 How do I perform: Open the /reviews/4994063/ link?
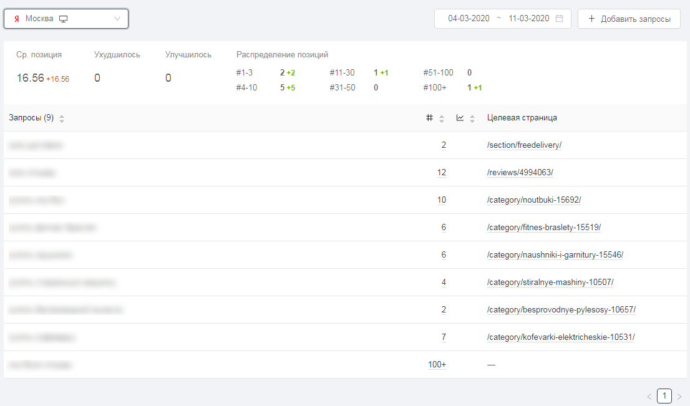click(x=520, y=173)
